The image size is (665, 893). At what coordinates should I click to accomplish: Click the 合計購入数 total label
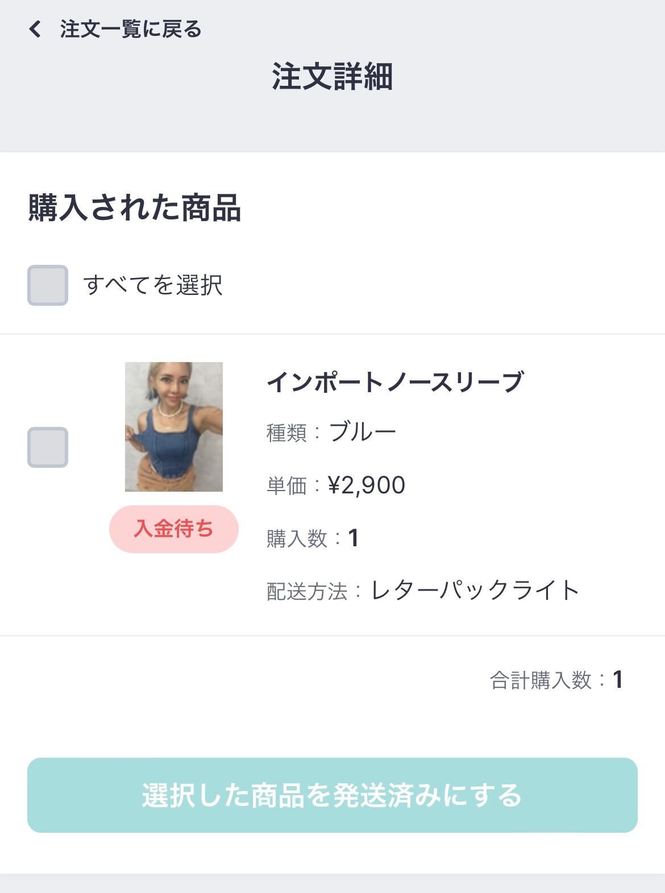(x=541, y=680)
